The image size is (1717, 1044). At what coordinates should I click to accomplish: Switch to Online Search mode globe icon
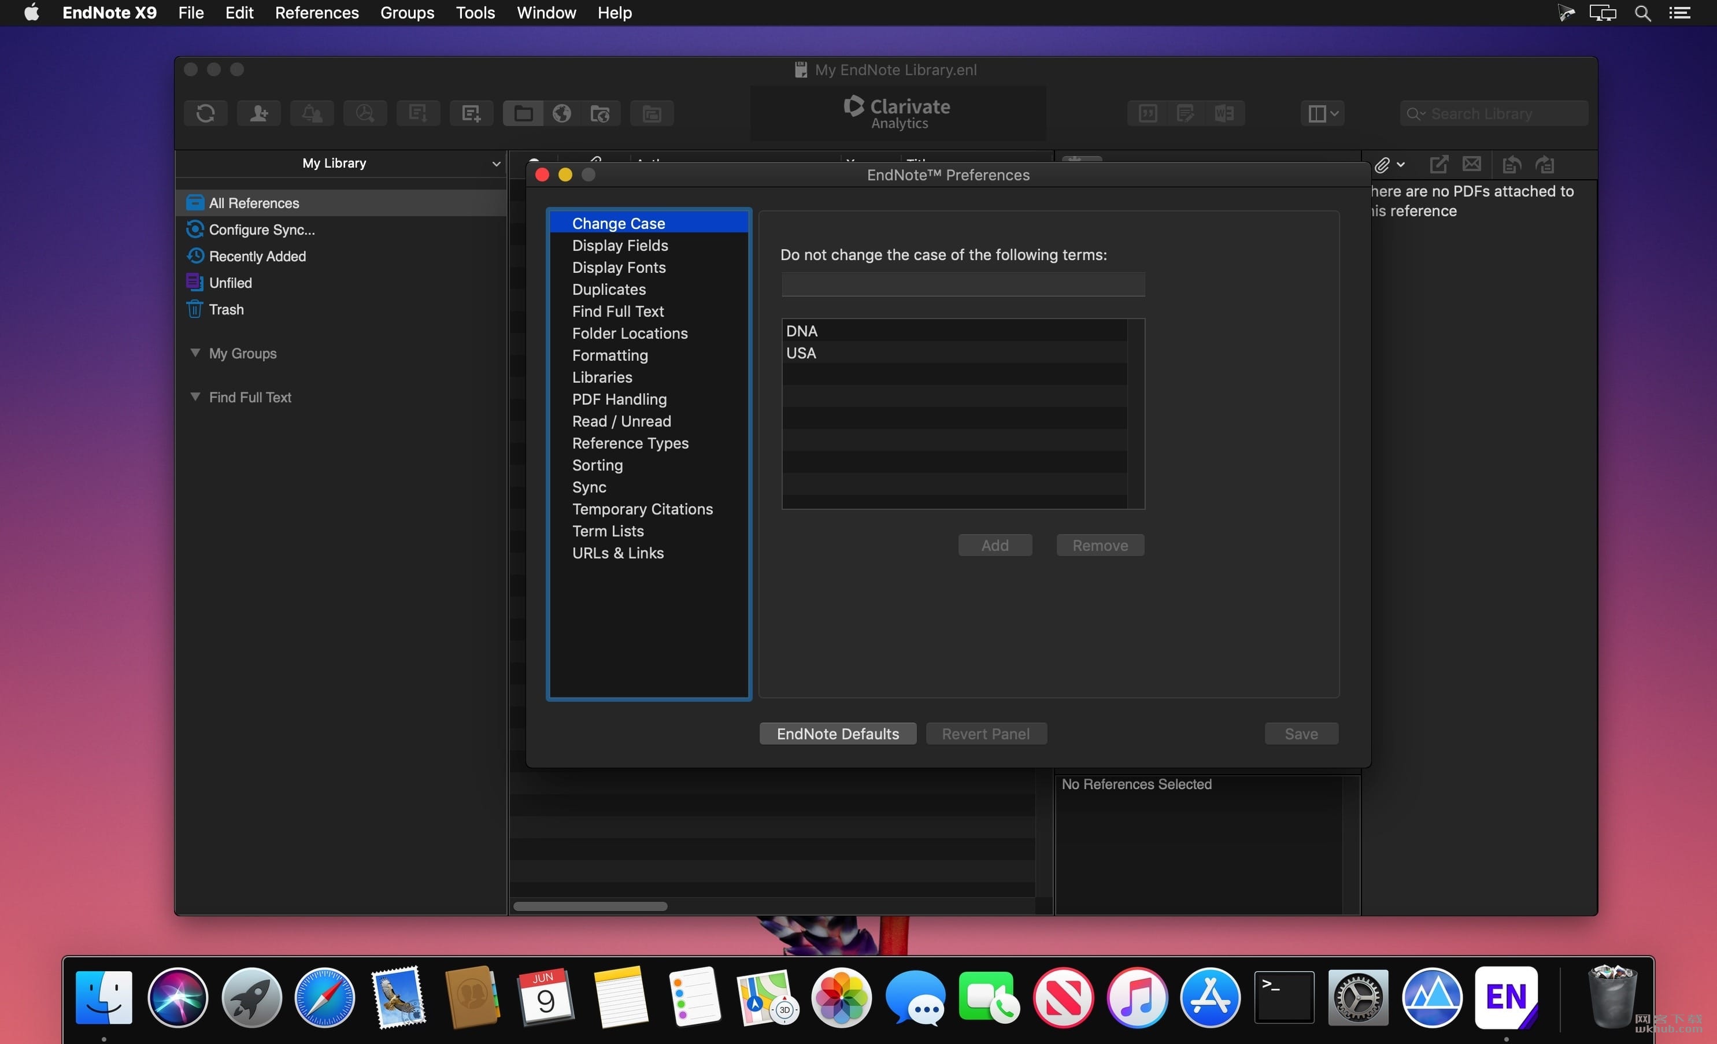[x=562, y=113]
